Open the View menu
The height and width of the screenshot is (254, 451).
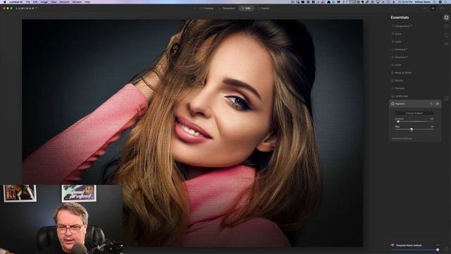[54, 1]
